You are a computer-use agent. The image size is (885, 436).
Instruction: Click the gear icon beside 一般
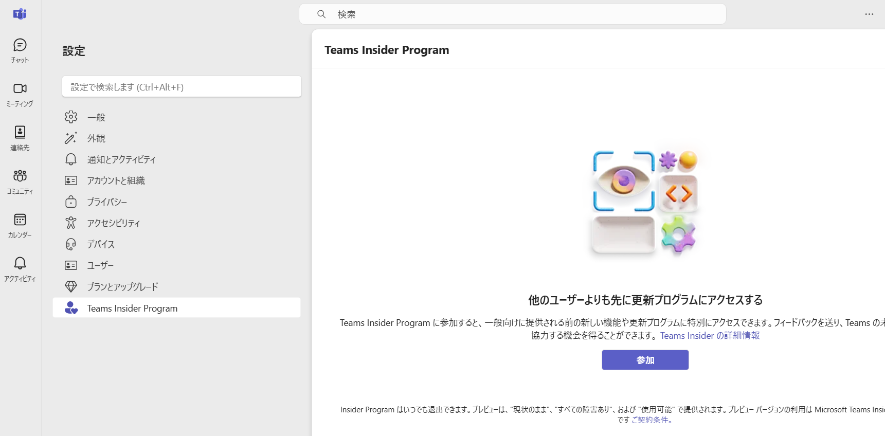71,117
